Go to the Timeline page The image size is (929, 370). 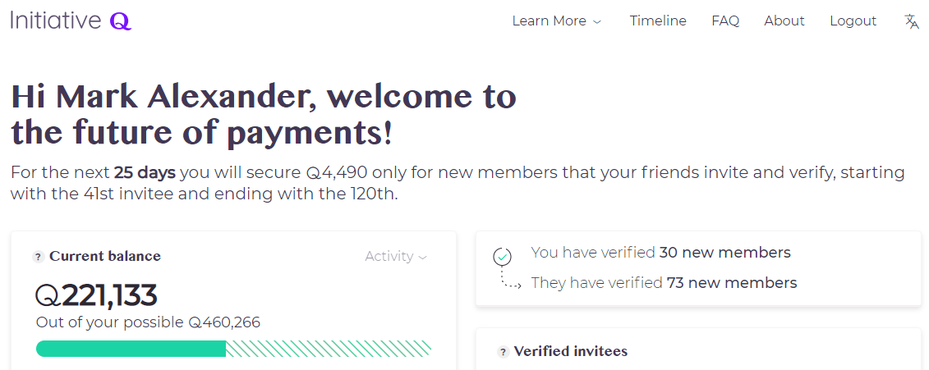click(x=658, y=21)
